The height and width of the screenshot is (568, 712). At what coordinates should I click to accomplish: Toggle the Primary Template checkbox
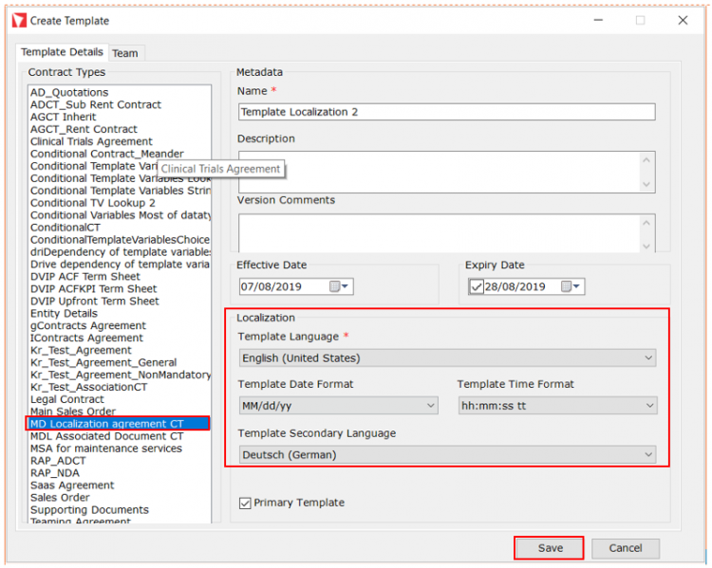click(245, 503)
